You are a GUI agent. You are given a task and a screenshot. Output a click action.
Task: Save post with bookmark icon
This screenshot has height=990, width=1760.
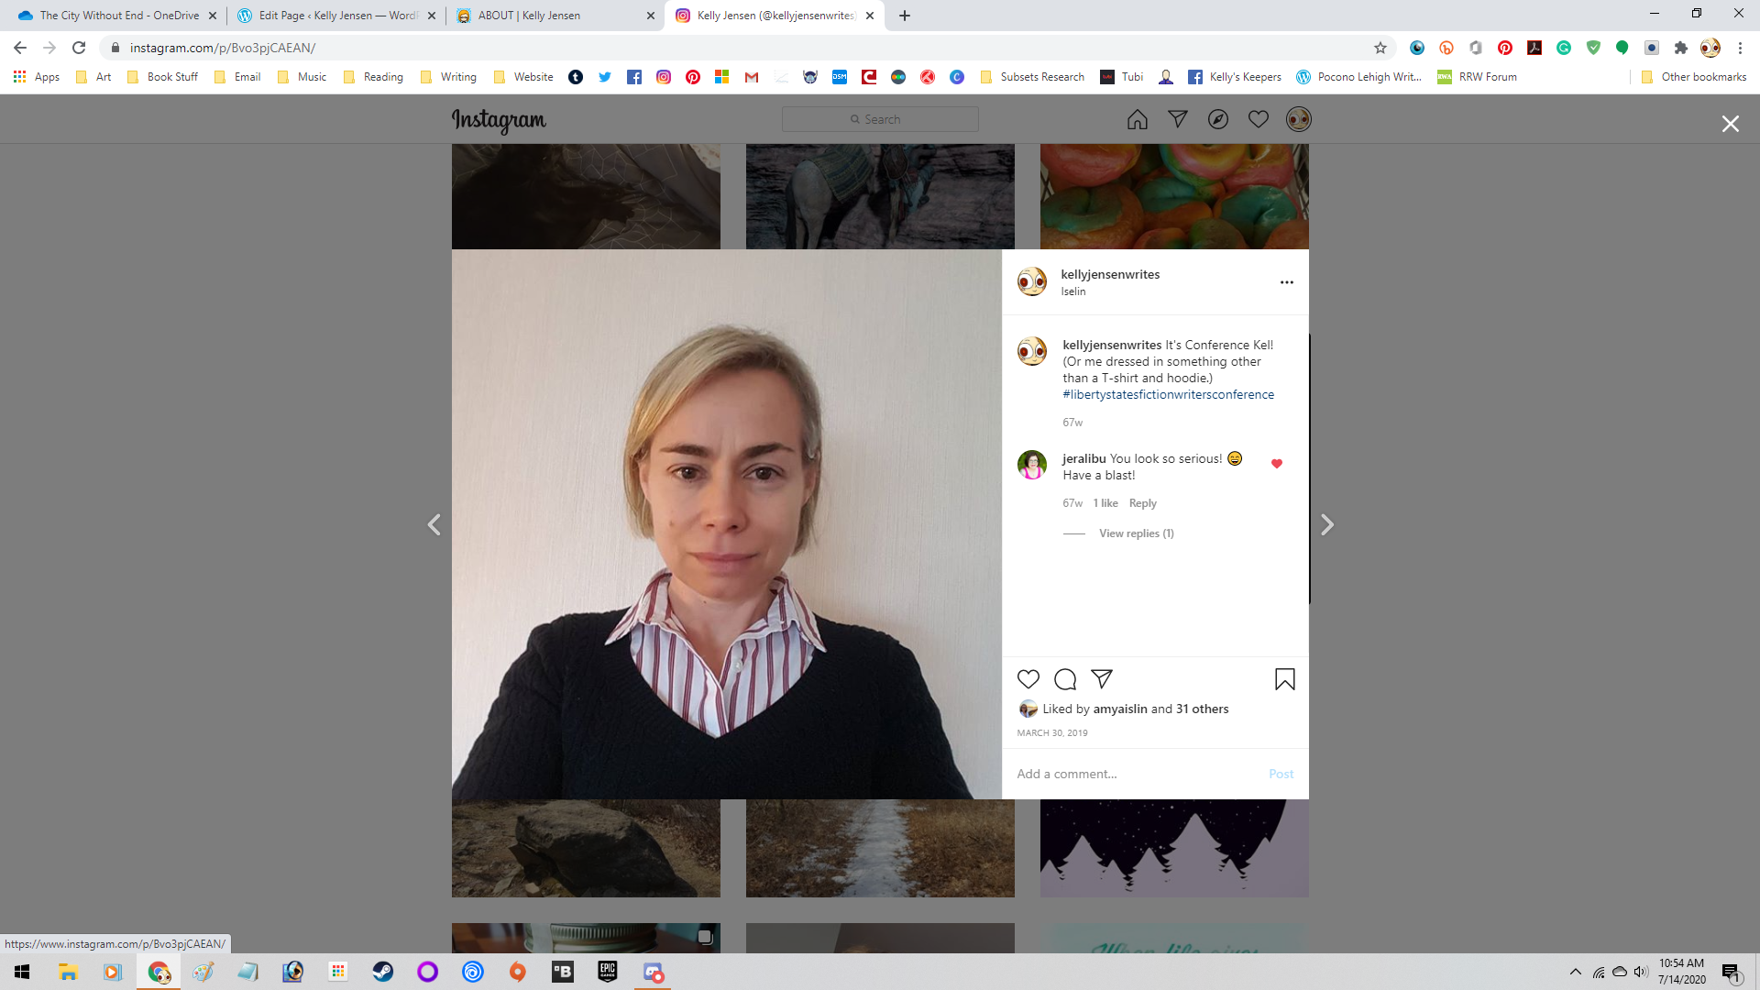tap(1284, 679)
